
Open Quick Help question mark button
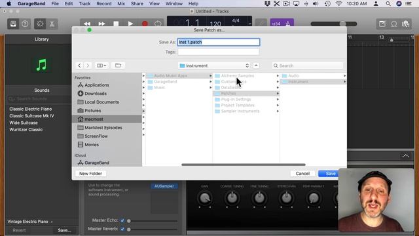click(25, 24)
